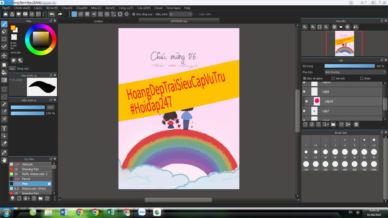This screenshot has width=388, height=218.
Task: Select the Bucket fill tool
Action: click(x=4, y=72)
